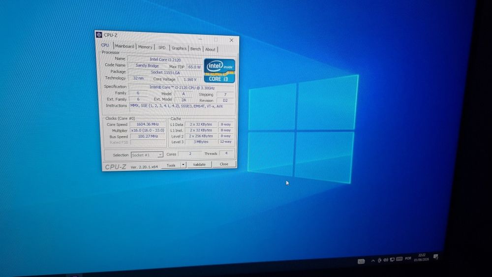
Task: Open the network tray icon
Action: (392, 259)
